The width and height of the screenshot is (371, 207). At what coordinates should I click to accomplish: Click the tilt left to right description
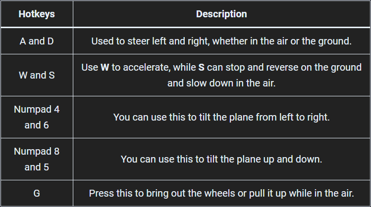point(221,117)
